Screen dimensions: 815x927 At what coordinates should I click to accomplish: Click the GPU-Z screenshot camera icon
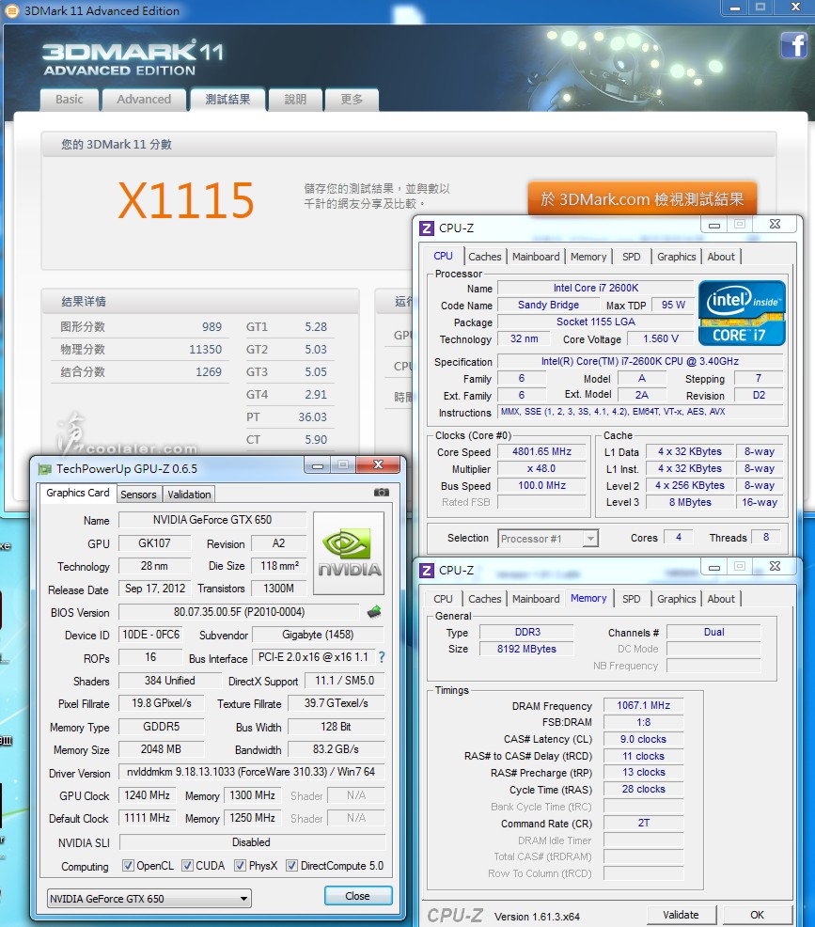click(382, 492)
